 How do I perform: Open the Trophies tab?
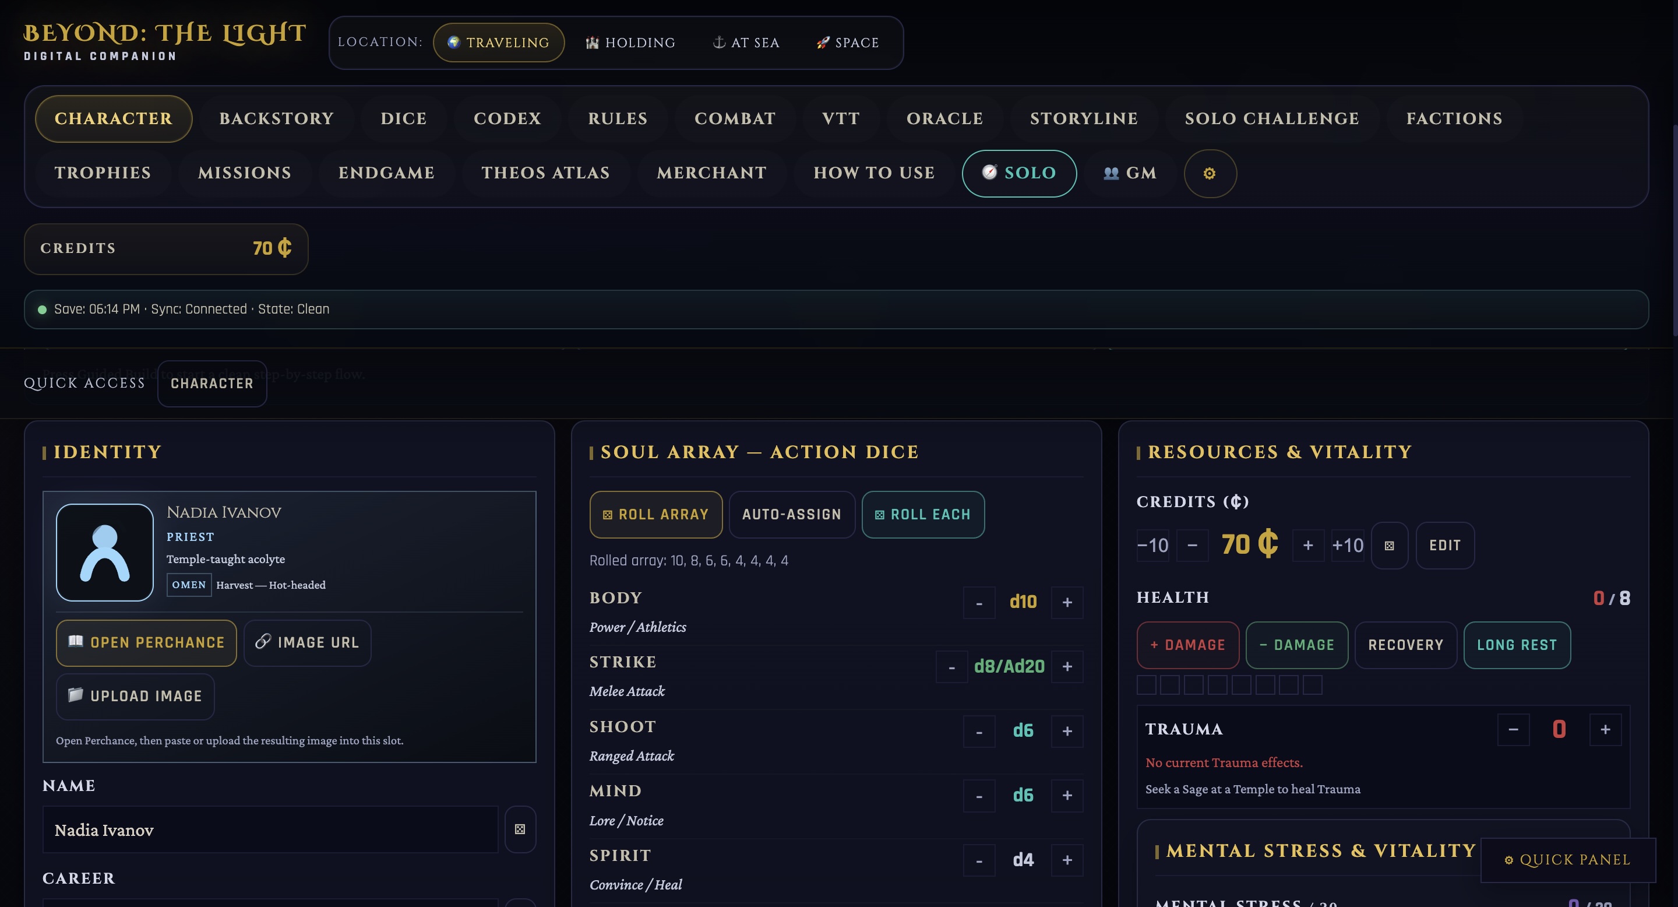103,173
